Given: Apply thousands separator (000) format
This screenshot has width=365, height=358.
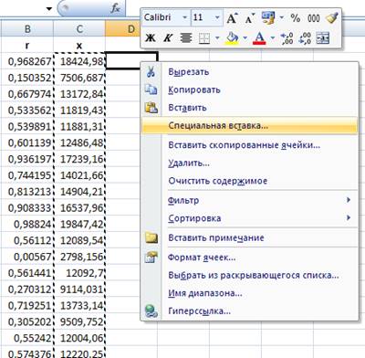Looking at the screenshot, I should pos(313,18).
